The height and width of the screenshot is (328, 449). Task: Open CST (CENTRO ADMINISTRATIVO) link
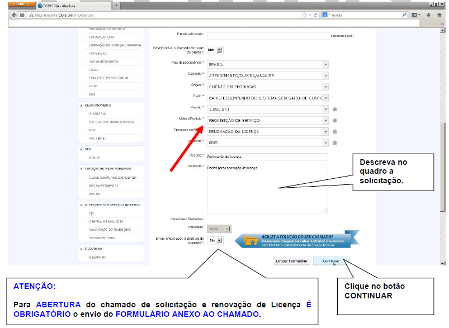click(x=111, y=122)
